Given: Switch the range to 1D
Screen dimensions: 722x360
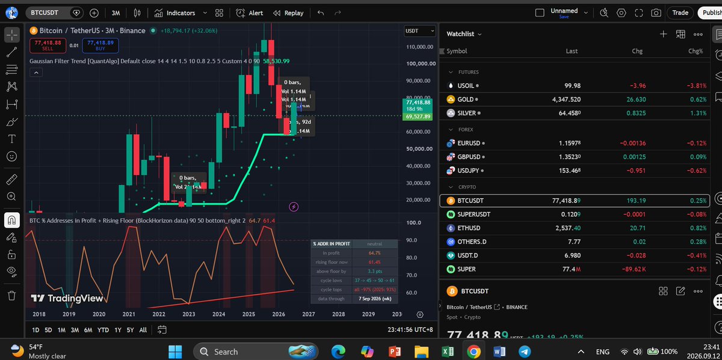Looking at the screenshot, I should [x=36, y=330].
